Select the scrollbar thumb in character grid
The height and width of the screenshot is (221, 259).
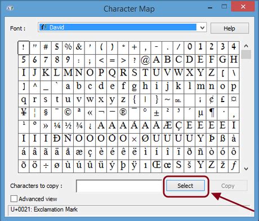click(246, 54)
